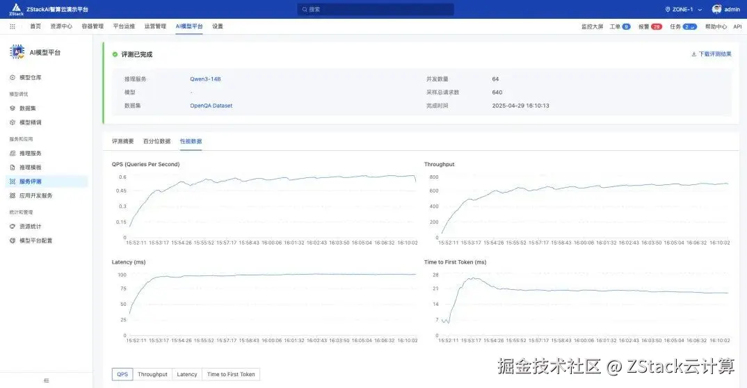Image resolution: width=747 pixels, height=388 pixels.
Task: Click the AI模型平台 sidebar logo icon
Action: coord(17,52)
